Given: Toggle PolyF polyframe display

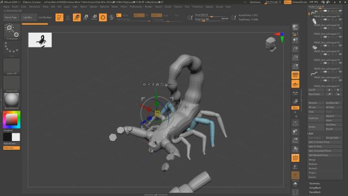Looking at the screenshot, I should [x=295, y=158].
